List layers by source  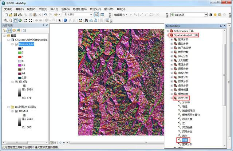click(9, 31)
